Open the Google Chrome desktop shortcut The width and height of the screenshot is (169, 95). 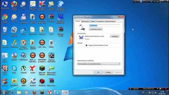tap(5, 19)
